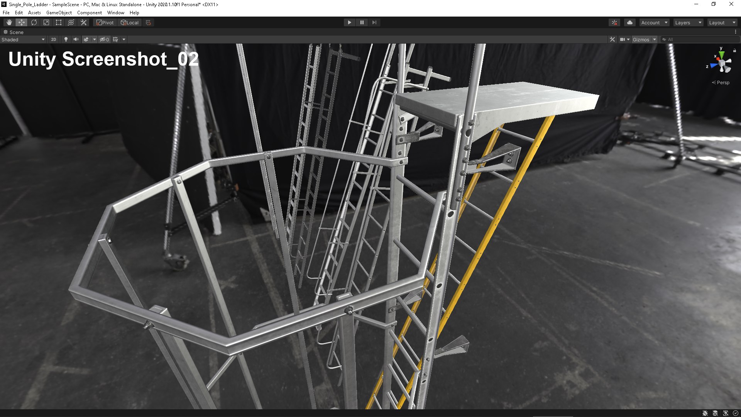This screenshot has height=417, width=741.
Task: Toggle Local/Global handle rotation
Action: coord(130,22)
